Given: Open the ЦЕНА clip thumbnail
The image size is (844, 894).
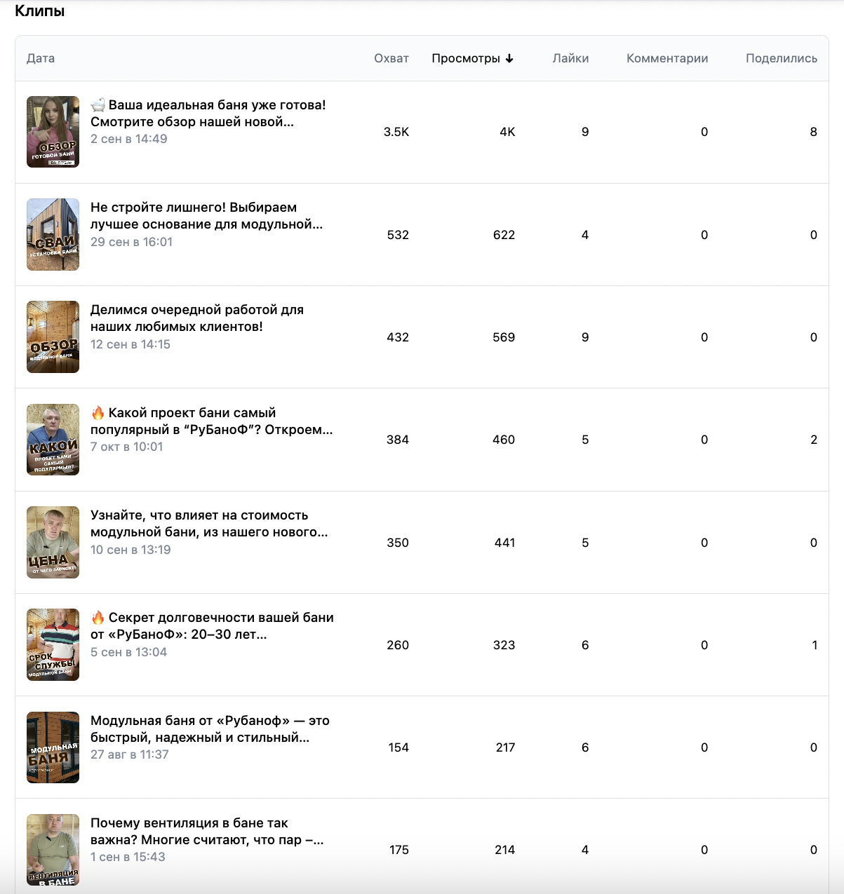Looking at the screenshot, I should [x=53, y=542].
